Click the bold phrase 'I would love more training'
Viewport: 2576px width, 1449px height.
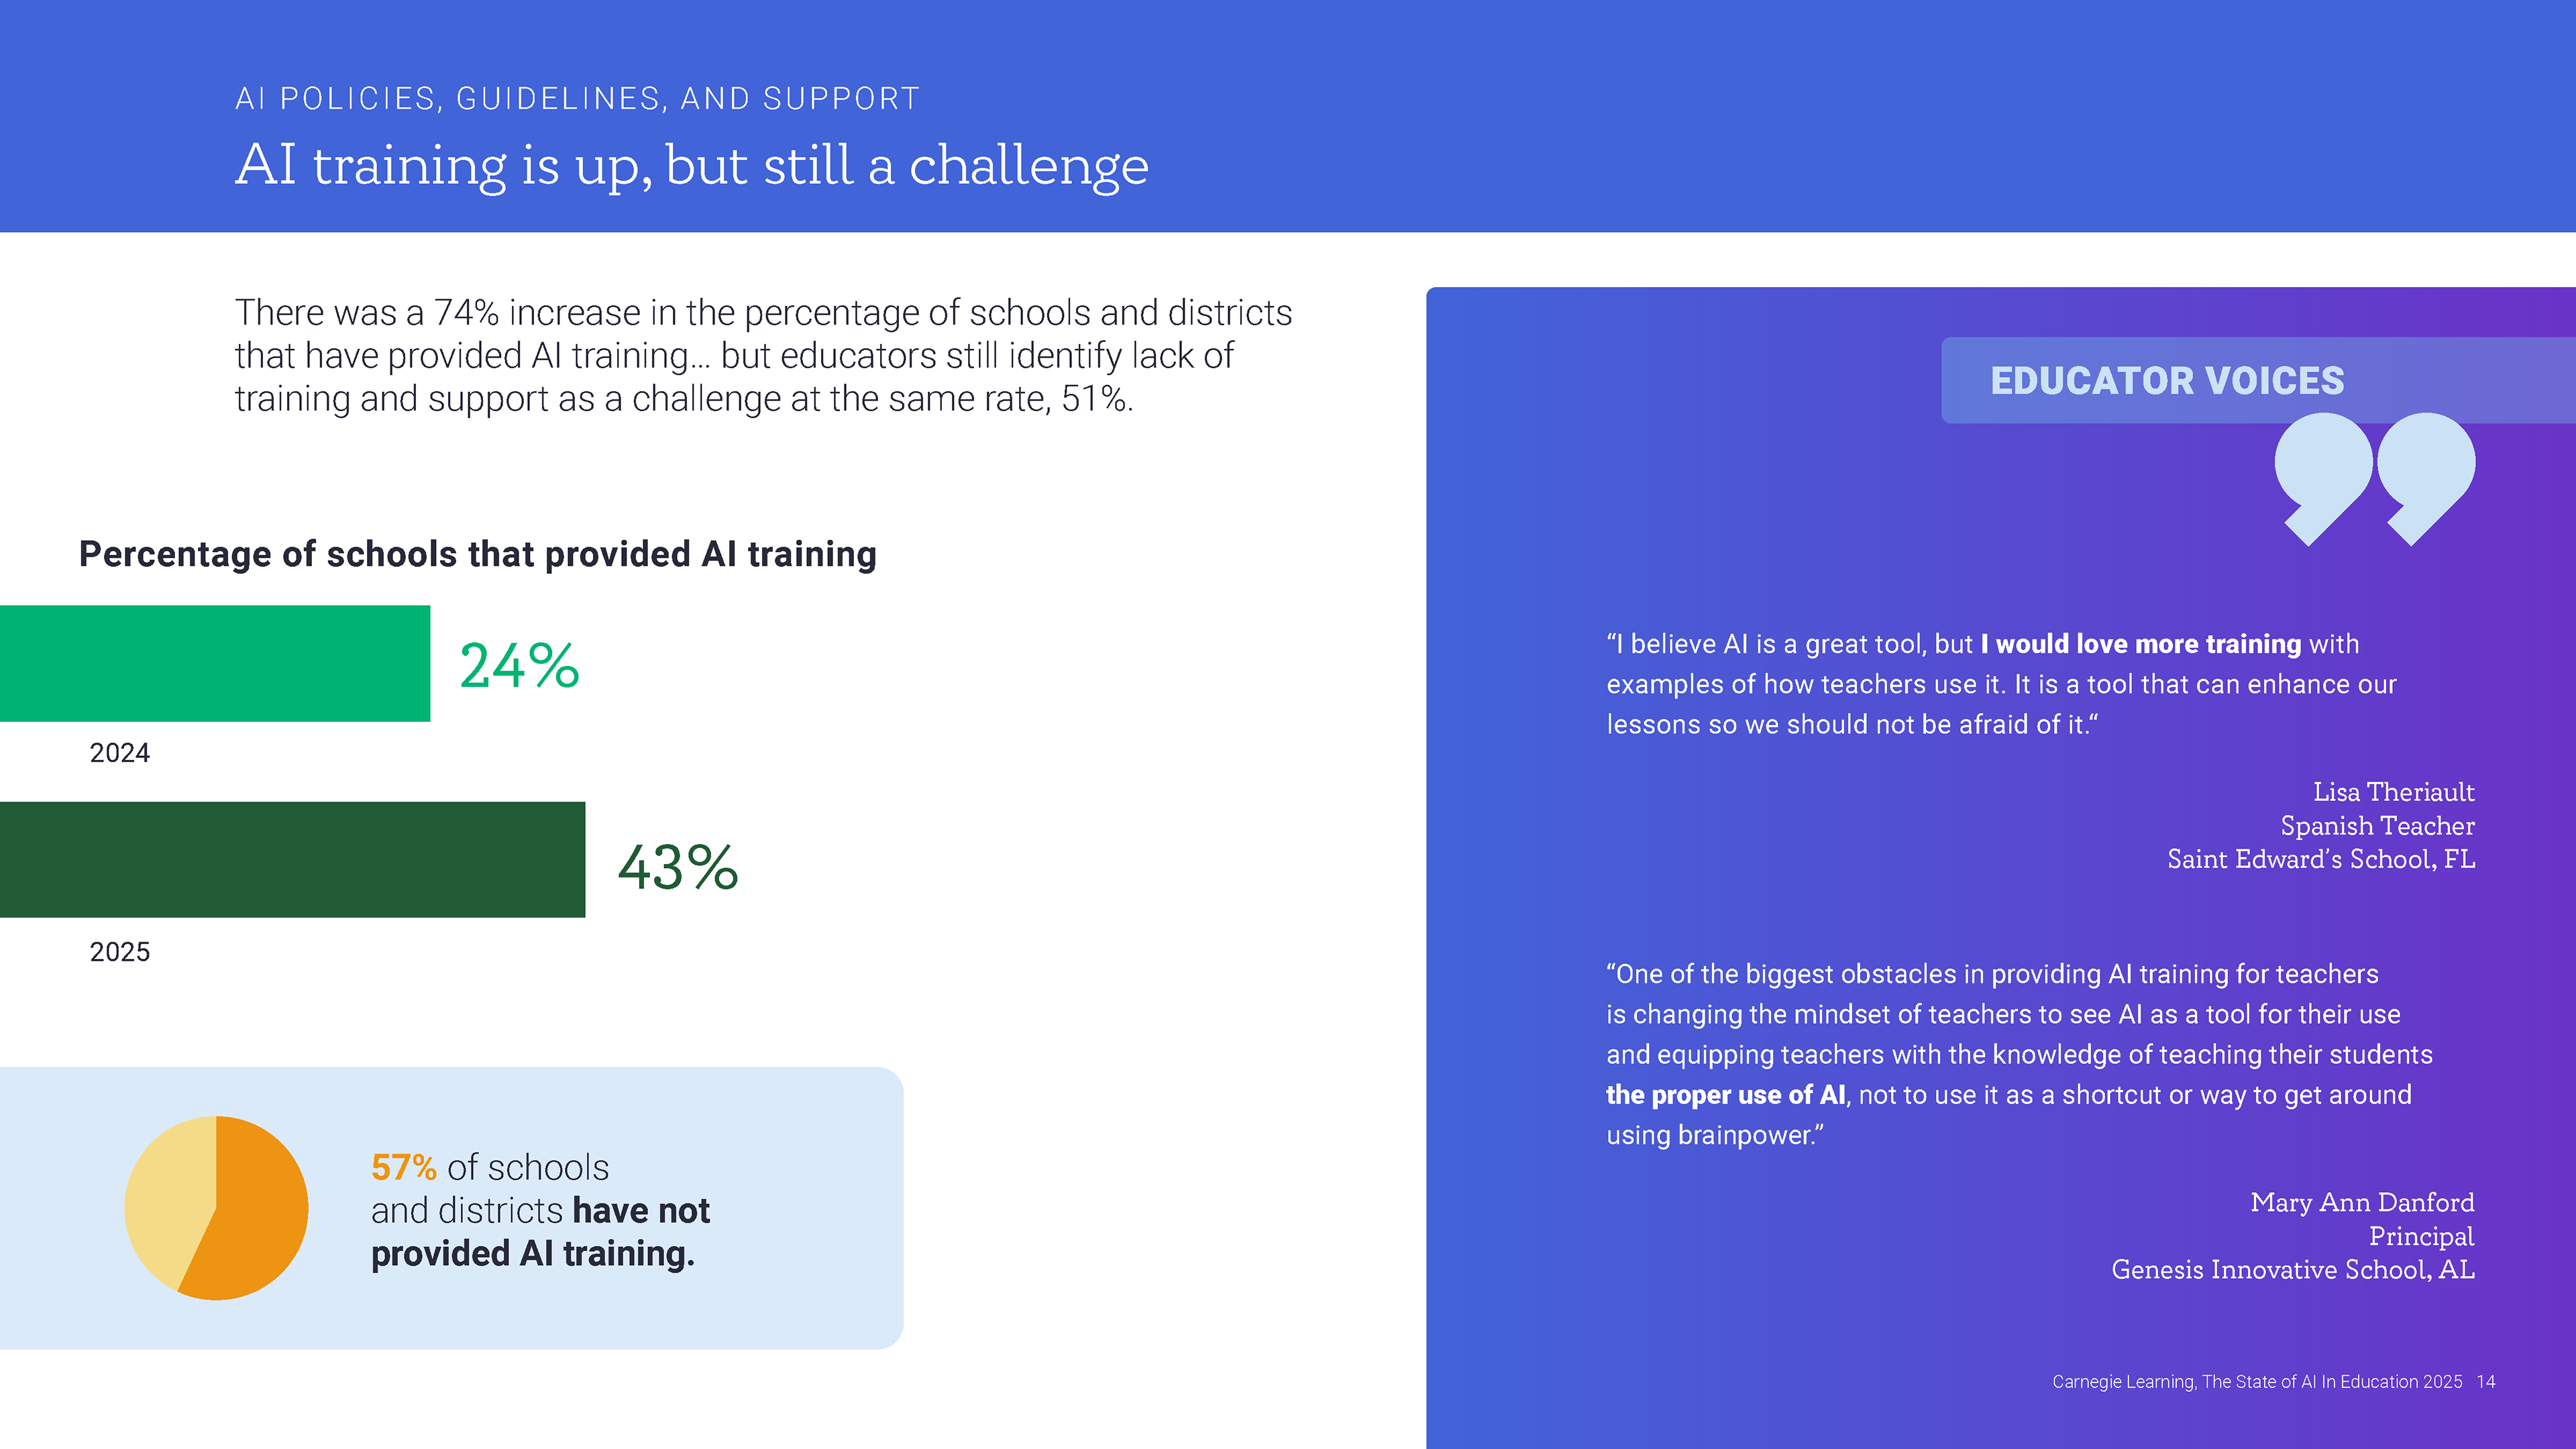tap(2141, 644)
